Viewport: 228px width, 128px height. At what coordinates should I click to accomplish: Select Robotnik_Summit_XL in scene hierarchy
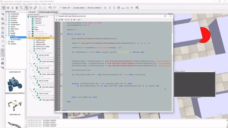[42, 38]
